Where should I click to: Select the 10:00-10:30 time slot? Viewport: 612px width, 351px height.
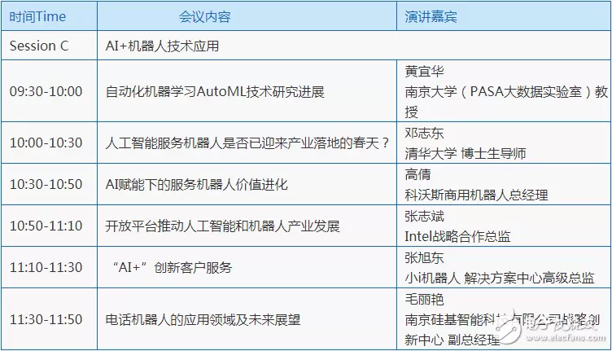pos(46,142)
